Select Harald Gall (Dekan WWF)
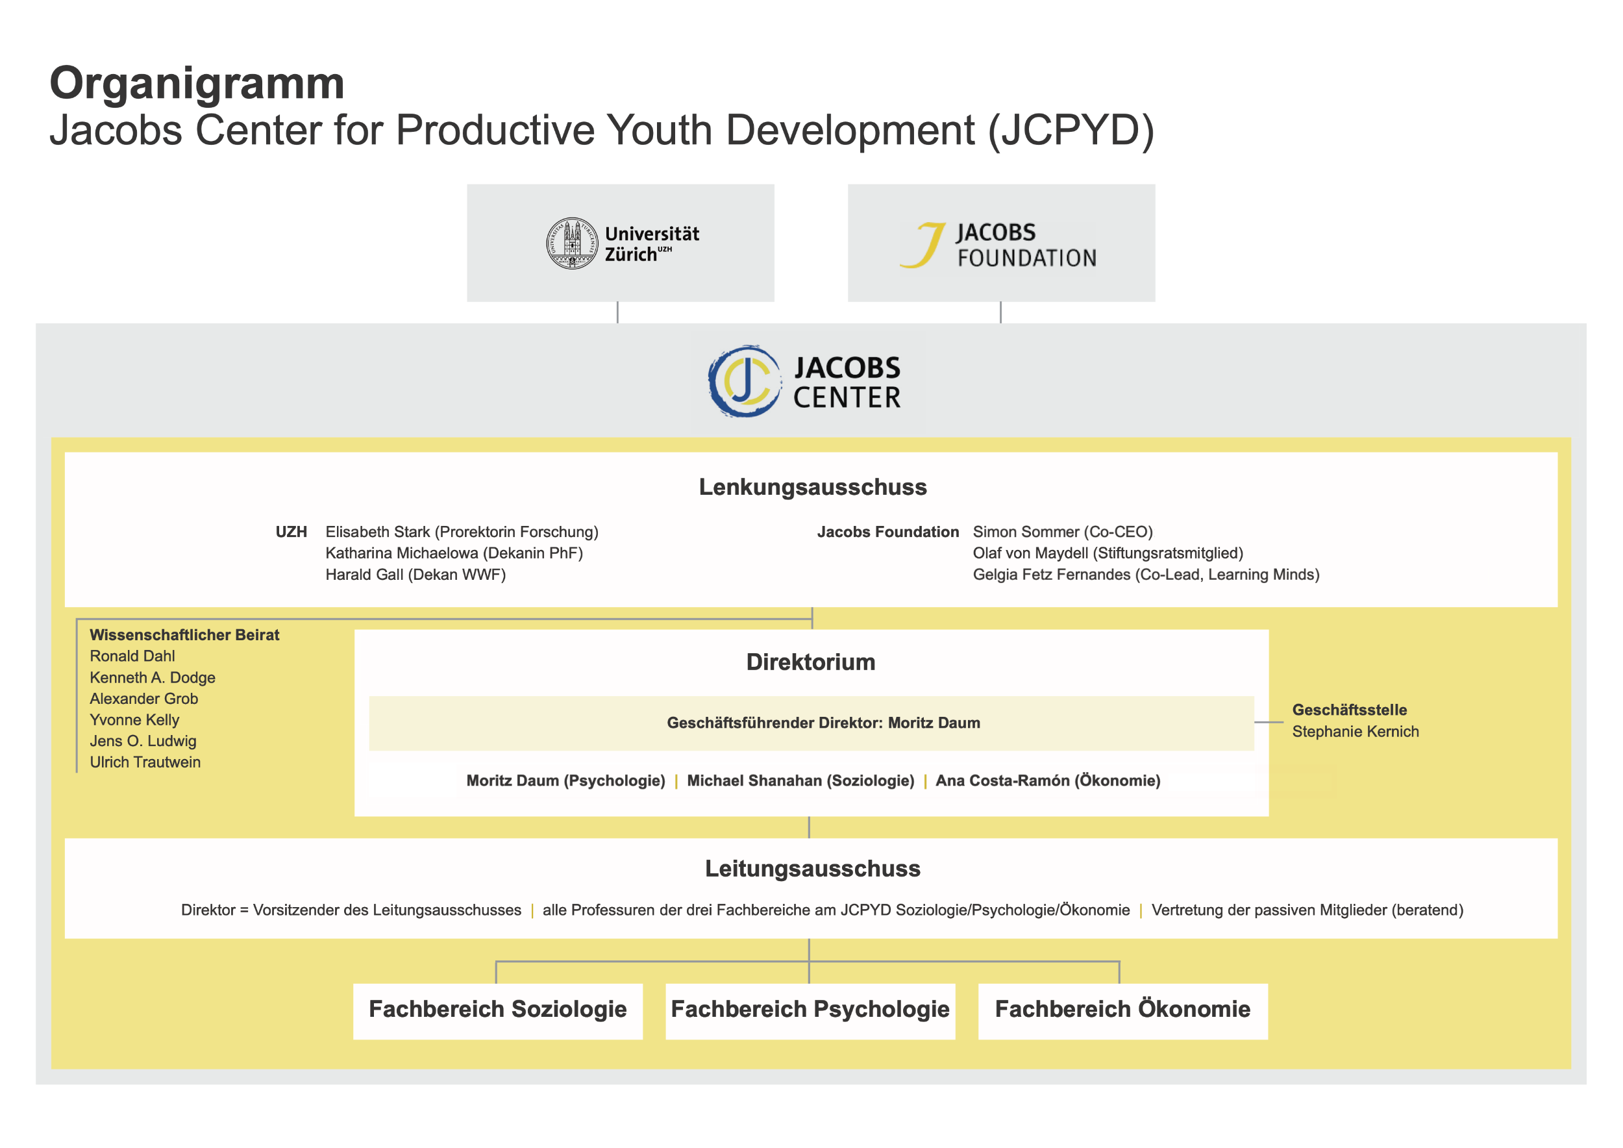 tap(415, 574)
